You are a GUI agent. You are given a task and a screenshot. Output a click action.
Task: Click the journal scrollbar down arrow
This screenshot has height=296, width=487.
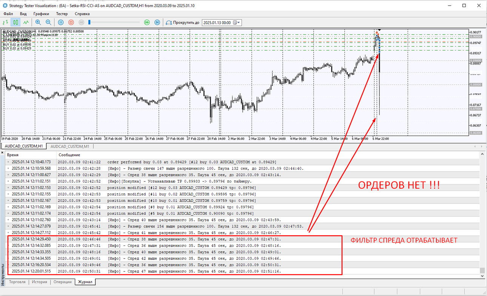[482, 276]
